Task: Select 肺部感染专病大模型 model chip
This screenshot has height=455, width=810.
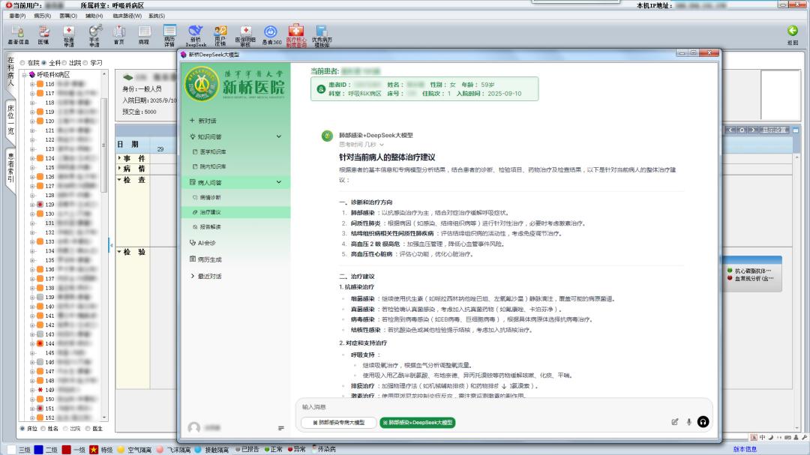Action: point(339,423)
